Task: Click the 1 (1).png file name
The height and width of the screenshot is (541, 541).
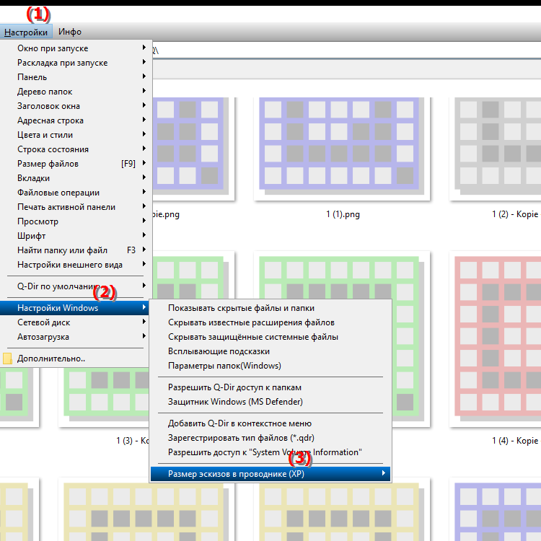Action: (343, 214)
